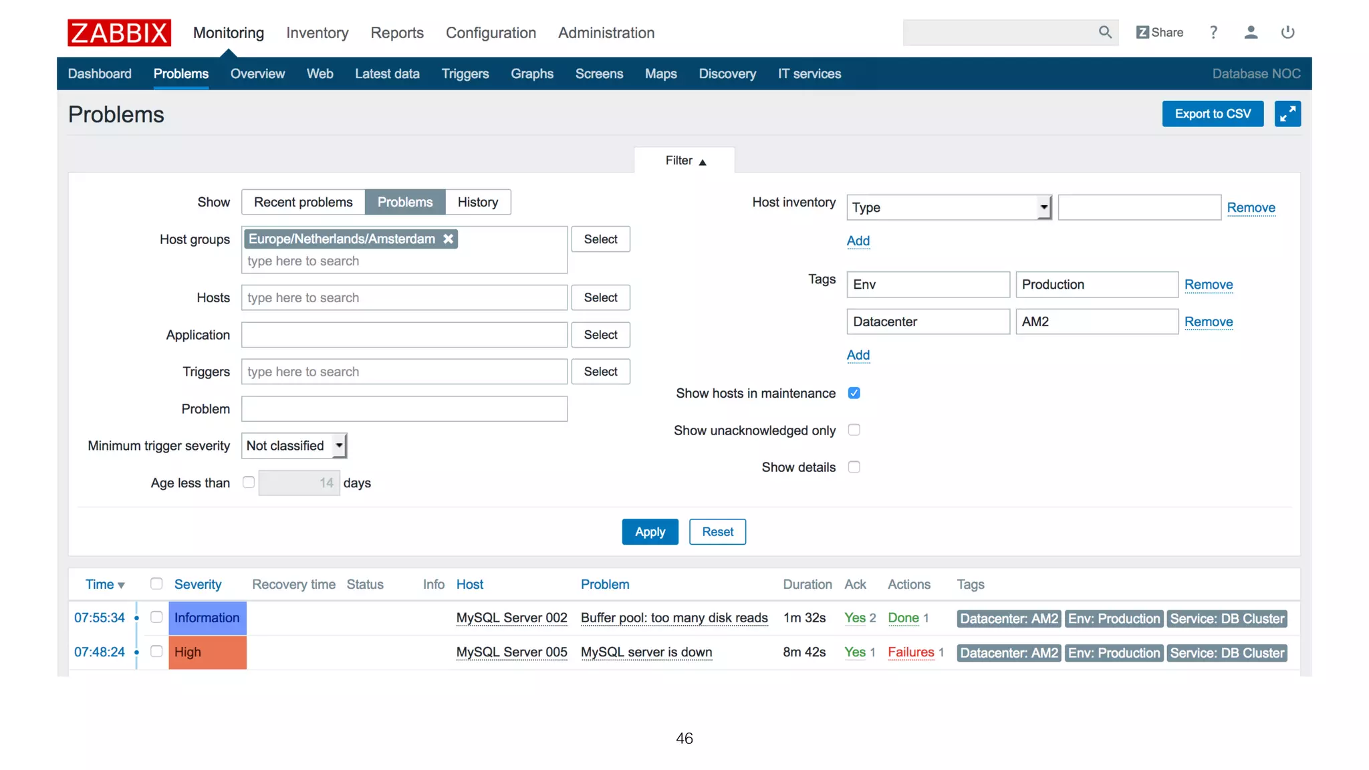
Task: Uncheck Show hosts in maintenance
Action: point(854,393)
